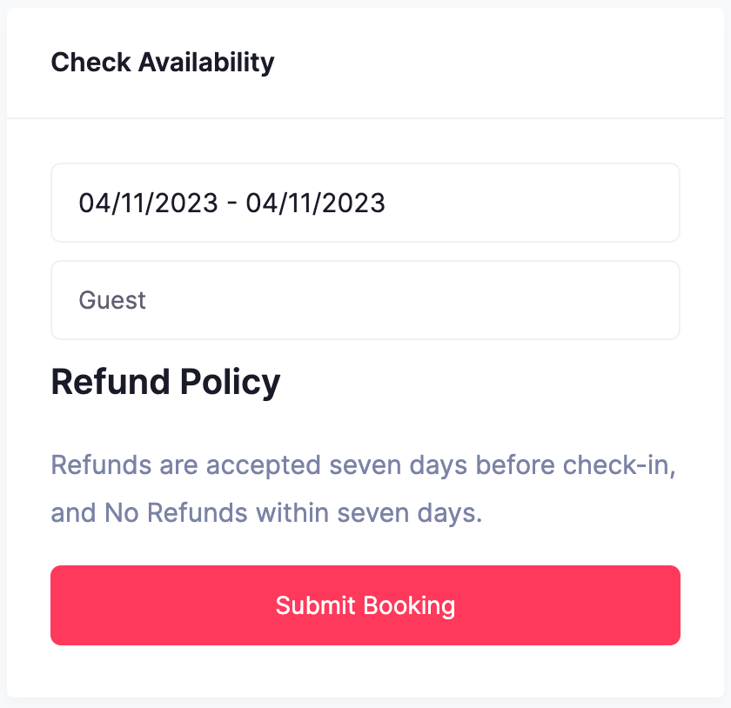Screen dimensions: 731x708
Task: Click the dash between the two dates
Action: [231, 204]
